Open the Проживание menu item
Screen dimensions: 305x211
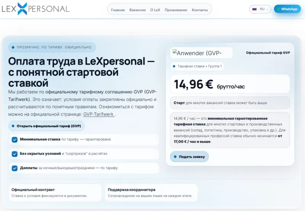(176, 10)
